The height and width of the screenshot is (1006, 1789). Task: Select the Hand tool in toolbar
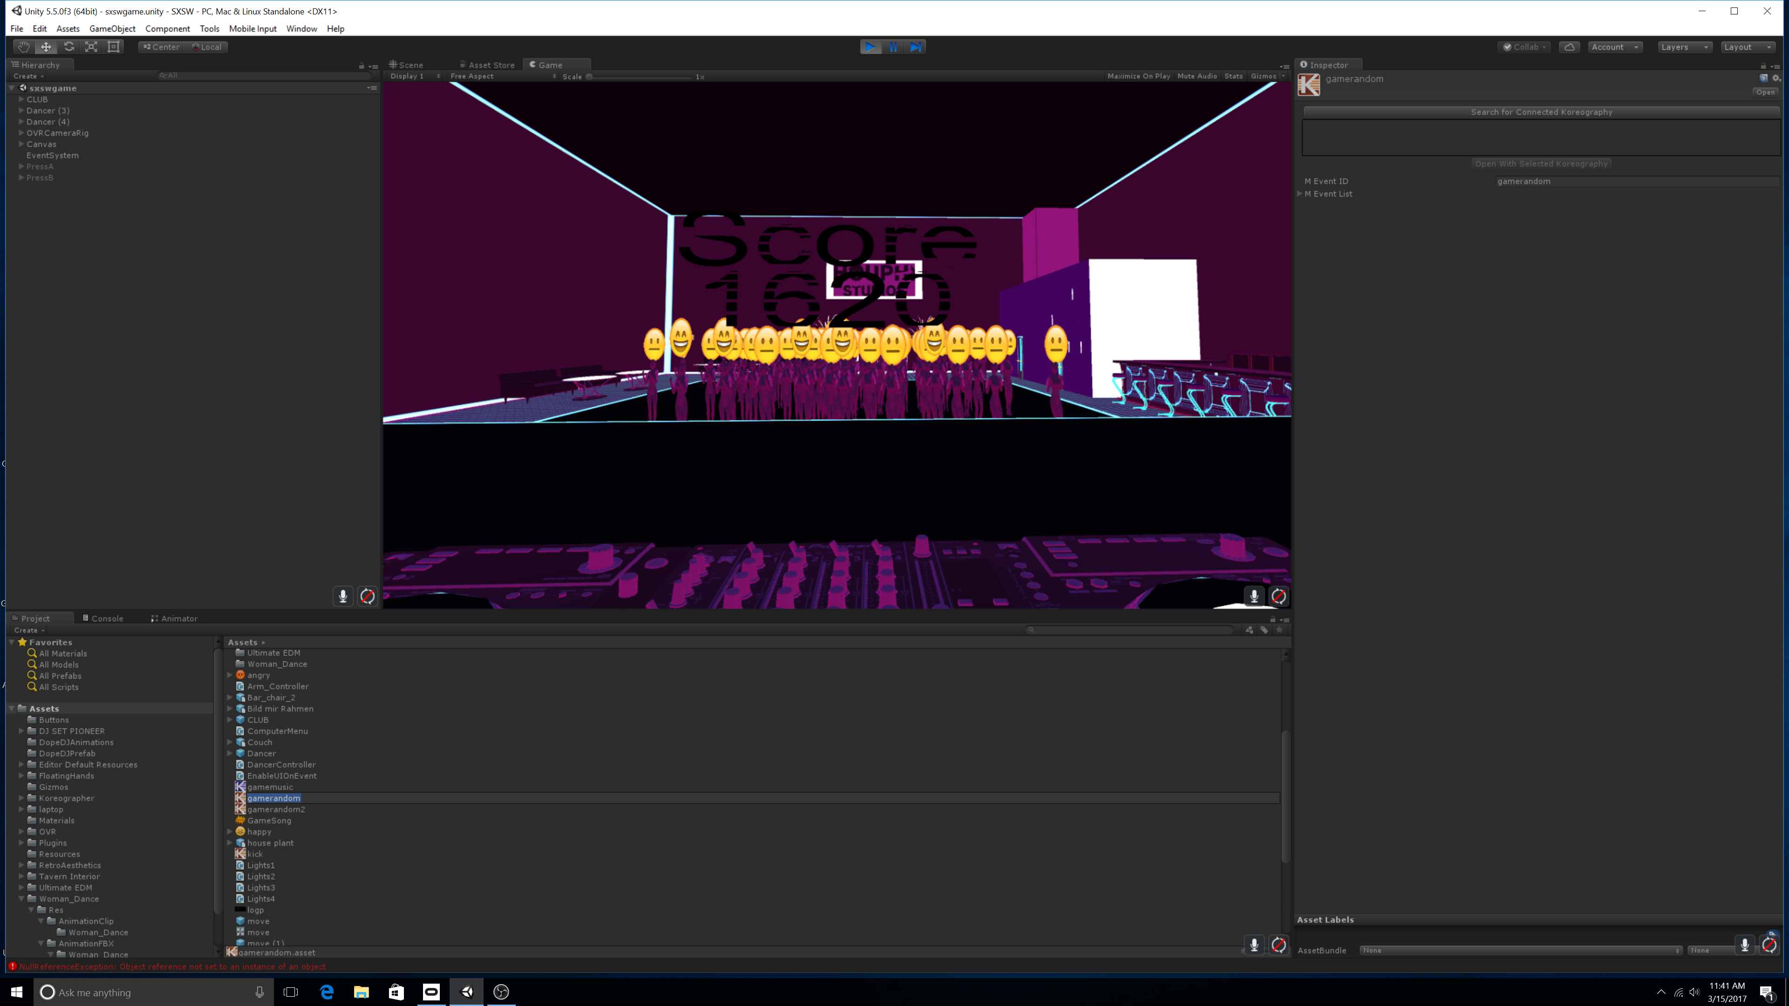(x=24, y=47)
